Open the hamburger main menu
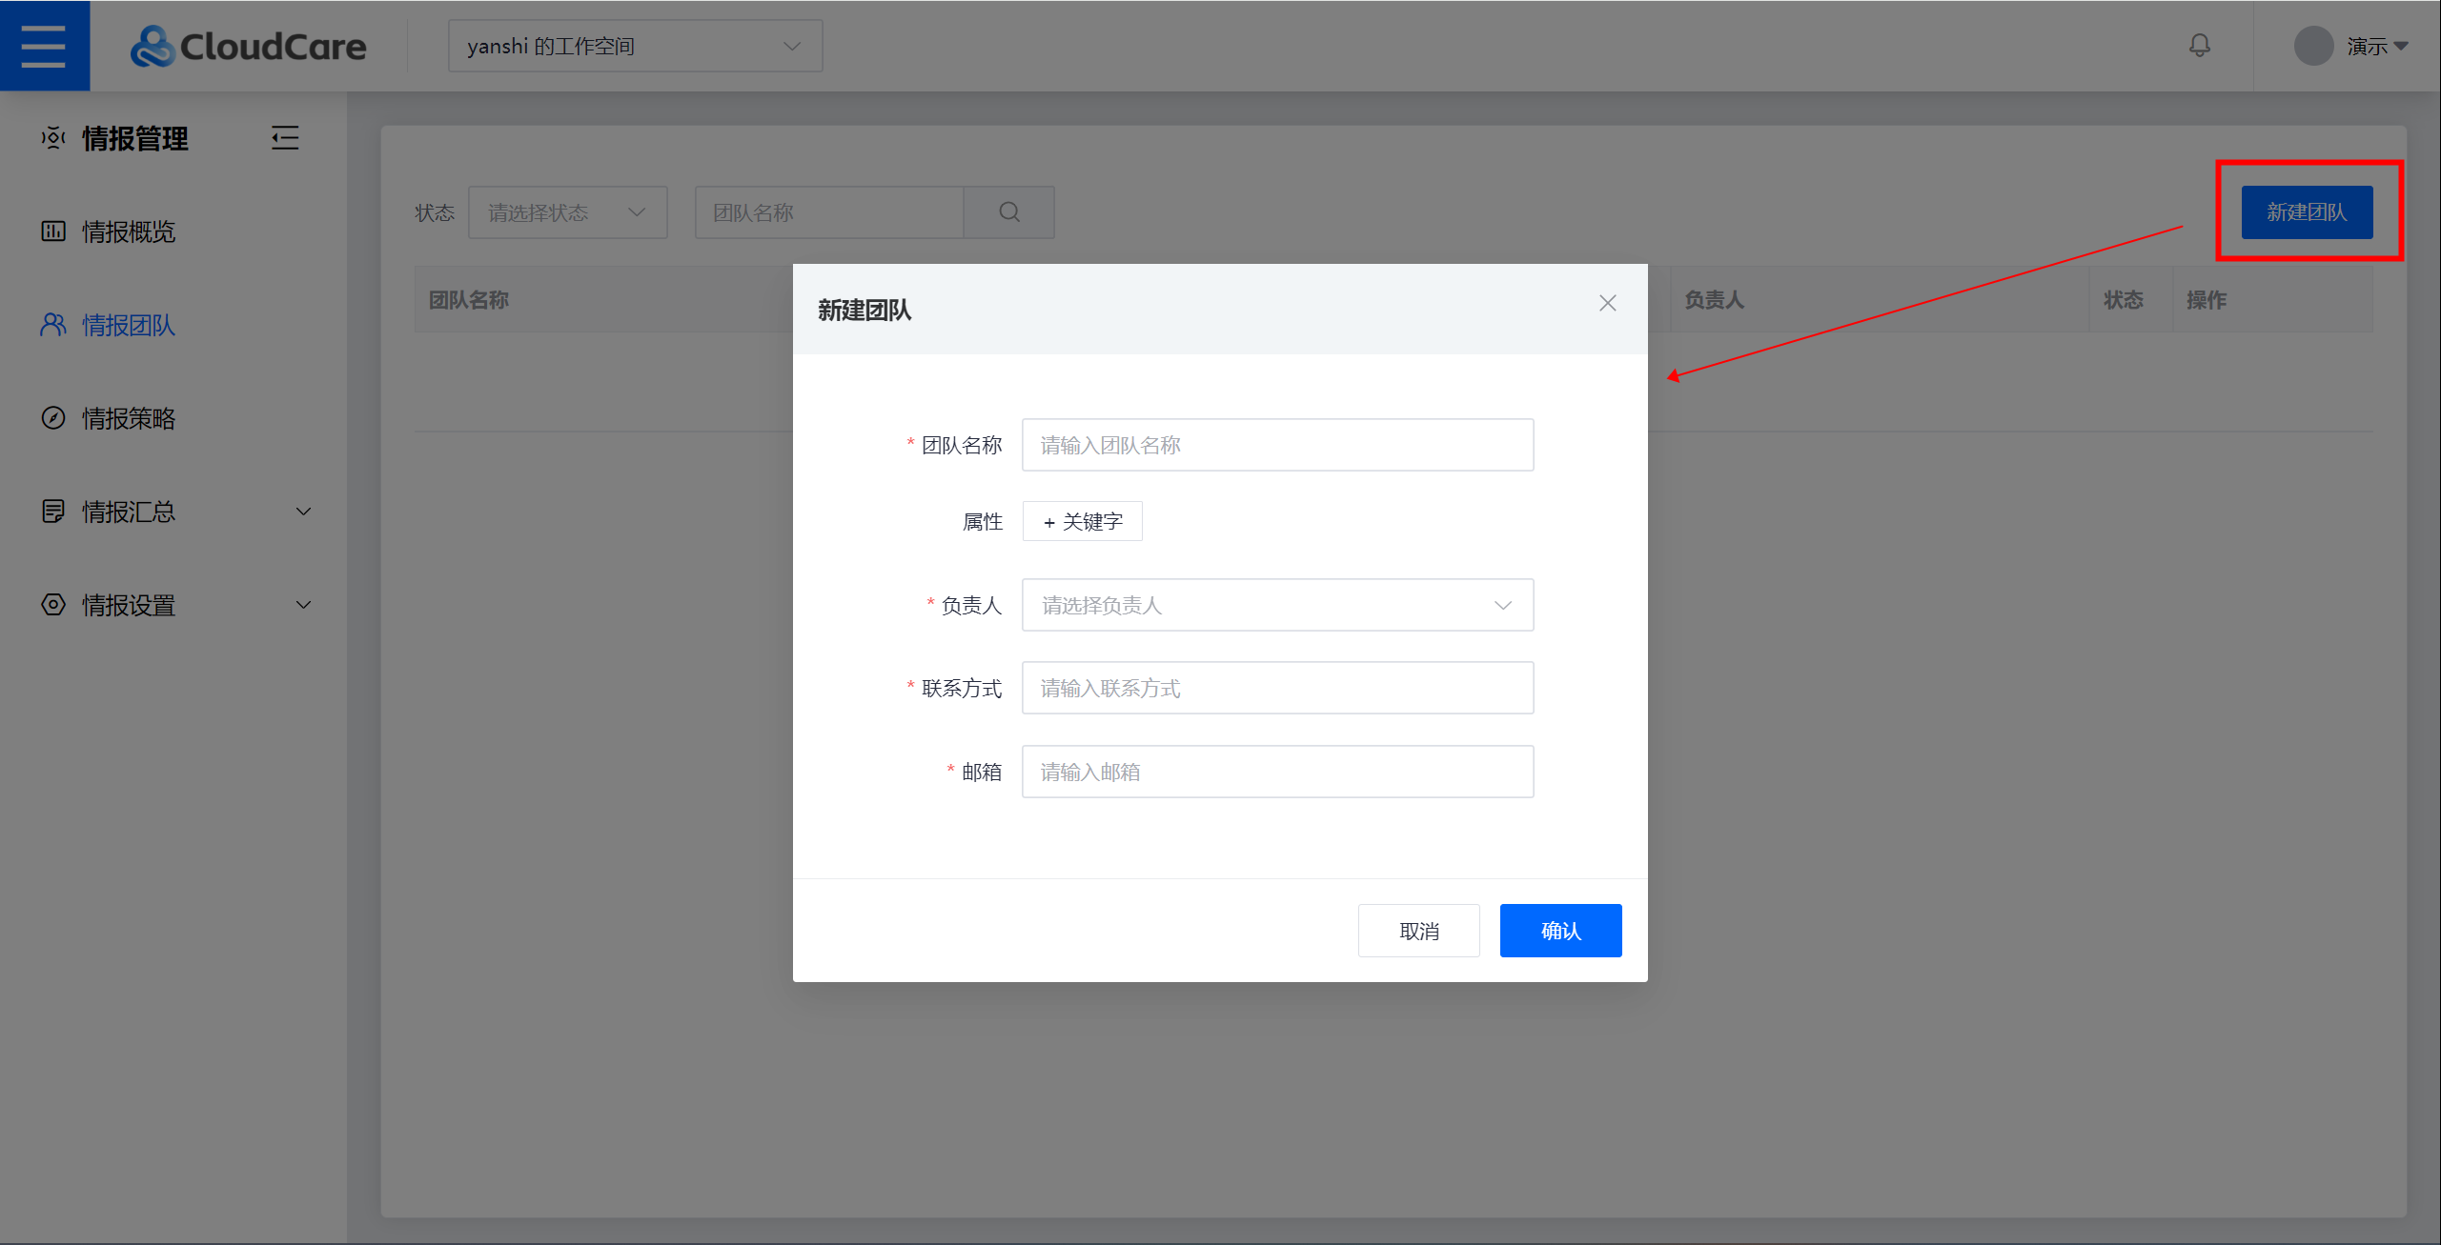Screen dimensions: 2441x1245 click(44, 46)
